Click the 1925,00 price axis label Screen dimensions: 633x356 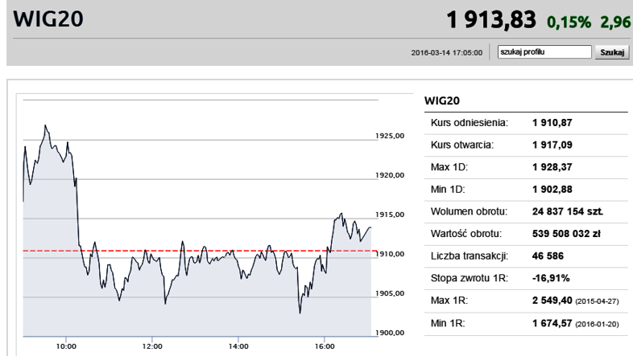(390, 136)
